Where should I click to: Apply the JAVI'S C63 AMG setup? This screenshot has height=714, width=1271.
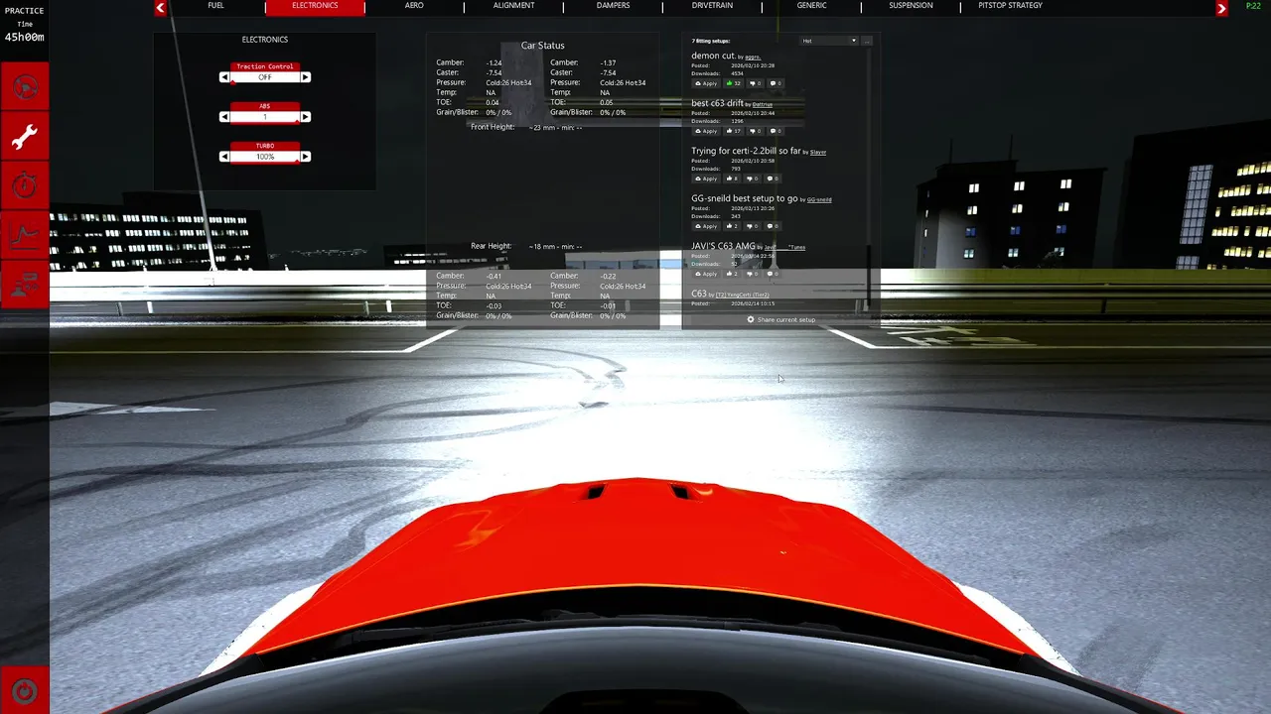tap(706, 274)
